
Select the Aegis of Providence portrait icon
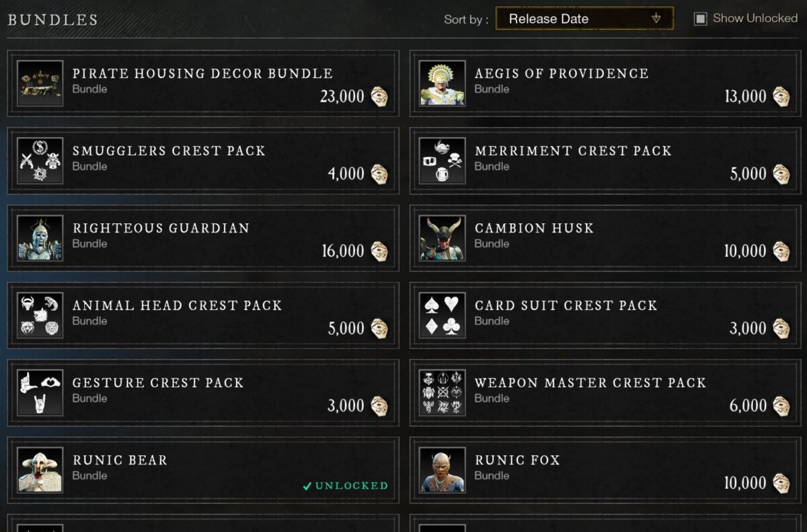point(442,82)
